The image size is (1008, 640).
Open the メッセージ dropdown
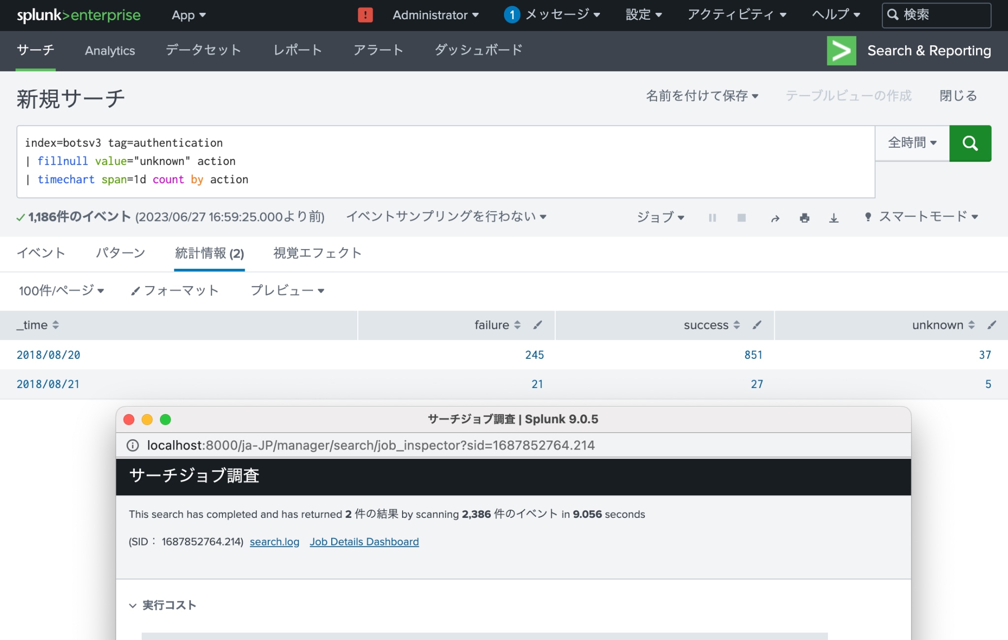(x=563, y=15)
